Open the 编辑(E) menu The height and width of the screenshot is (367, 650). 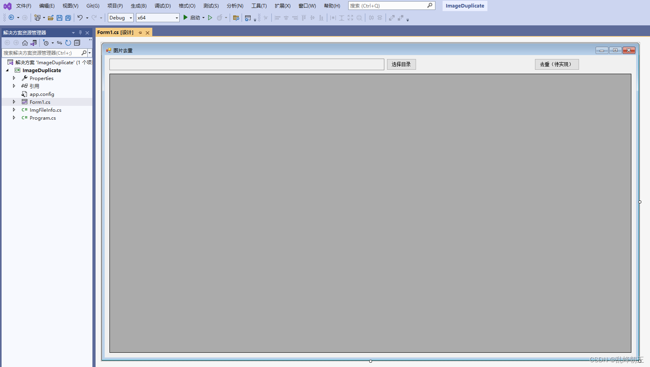point(47,6)
